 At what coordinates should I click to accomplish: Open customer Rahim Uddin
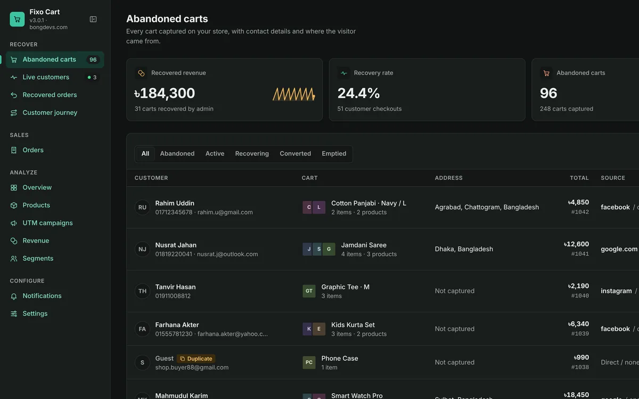[x=175, y=203]
